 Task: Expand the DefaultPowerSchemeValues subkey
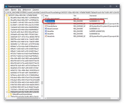[x=9, y=94]
